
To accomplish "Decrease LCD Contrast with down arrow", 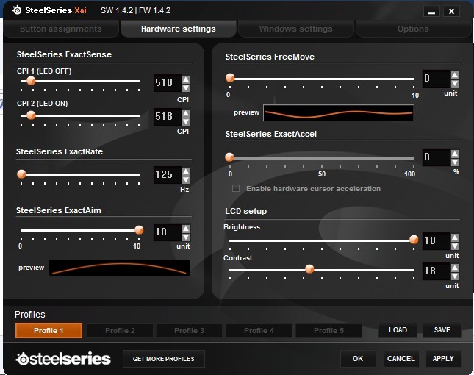I will [x=455, y=276].
